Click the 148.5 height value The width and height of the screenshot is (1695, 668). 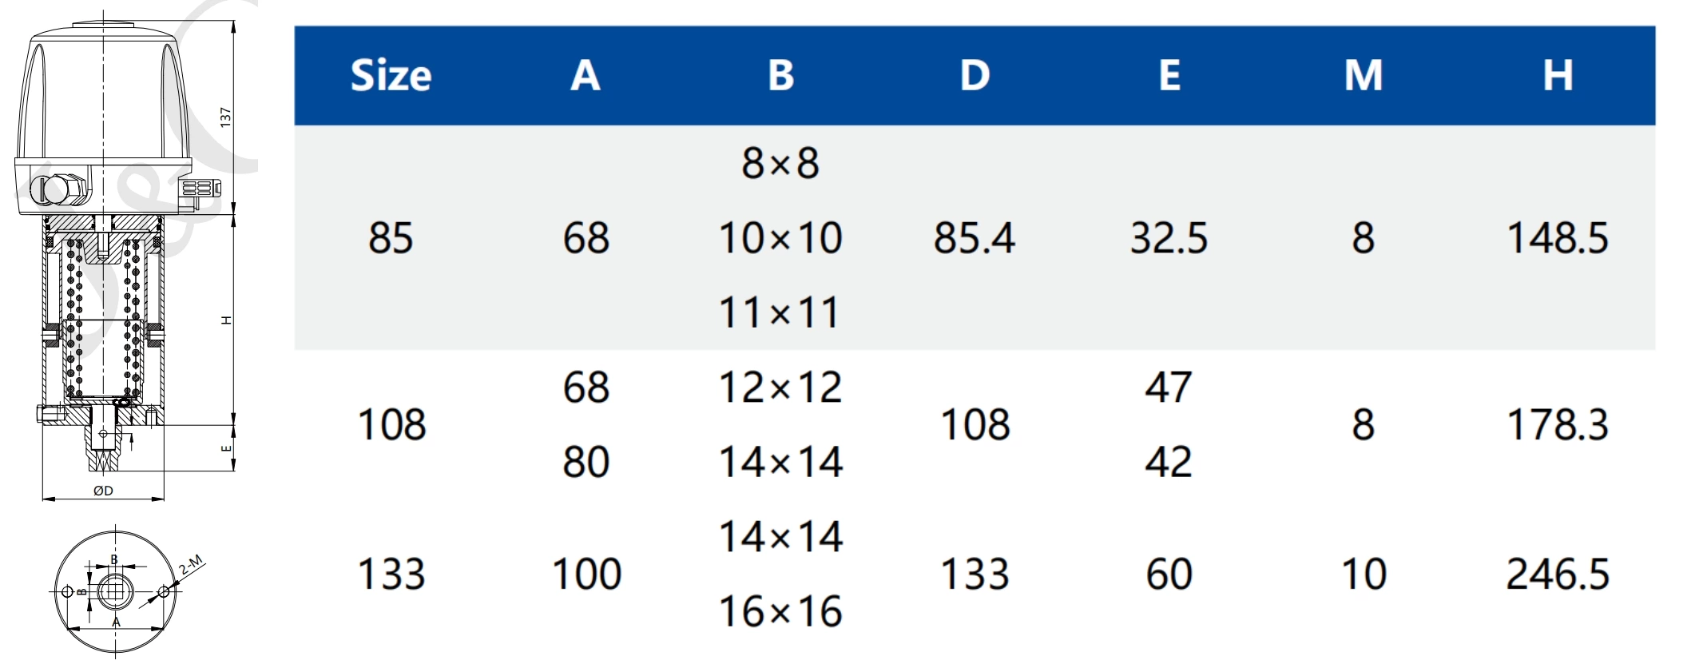[x=1558, y=238]
